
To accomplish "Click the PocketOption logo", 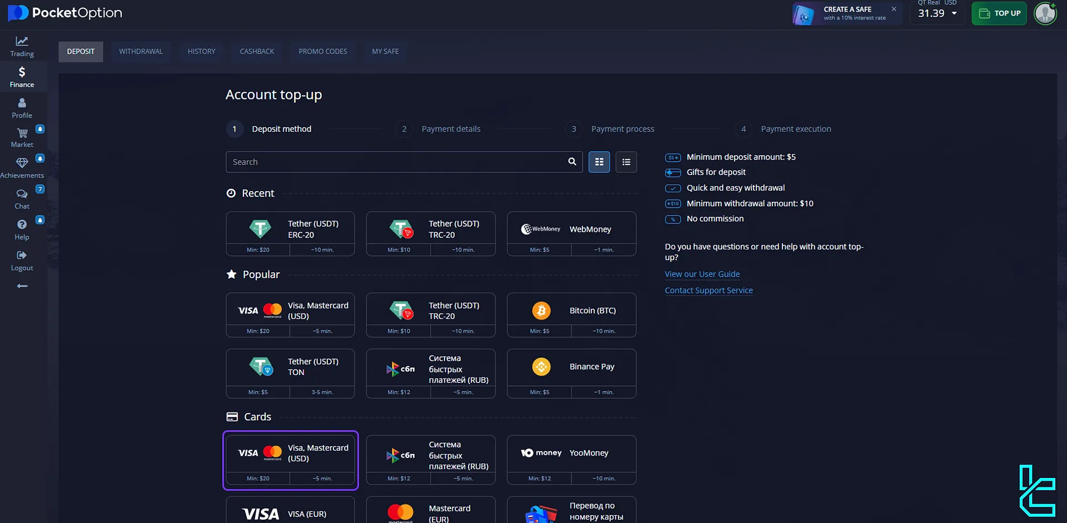I will tap(65, 13).
